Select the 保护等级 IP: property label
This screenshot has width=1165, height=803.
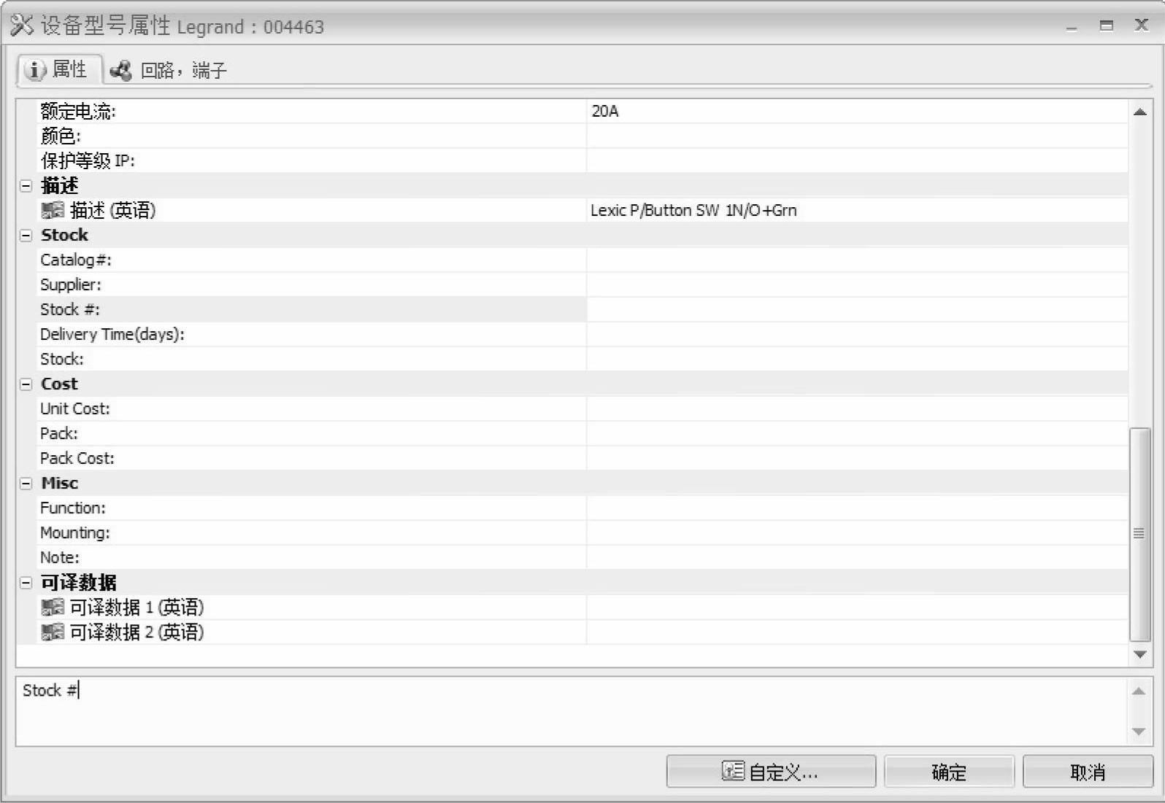88,160
